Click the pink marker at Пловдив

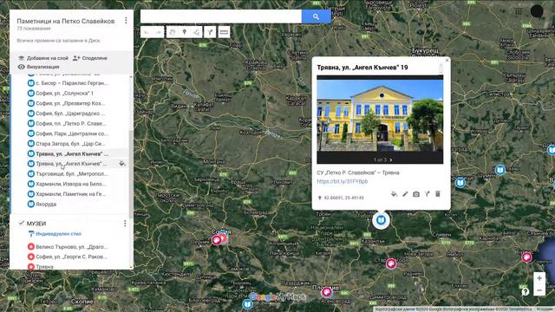click(327, 292)
